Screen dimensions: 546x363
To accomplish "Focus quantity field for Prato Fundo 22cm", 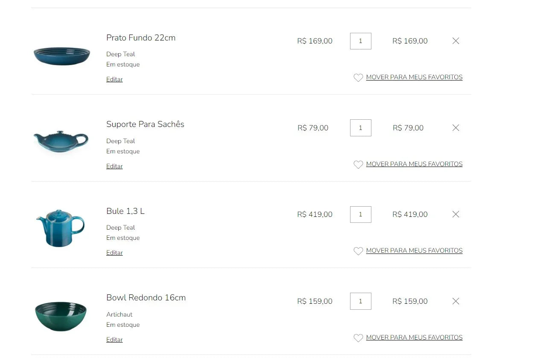I will [360, 41].
